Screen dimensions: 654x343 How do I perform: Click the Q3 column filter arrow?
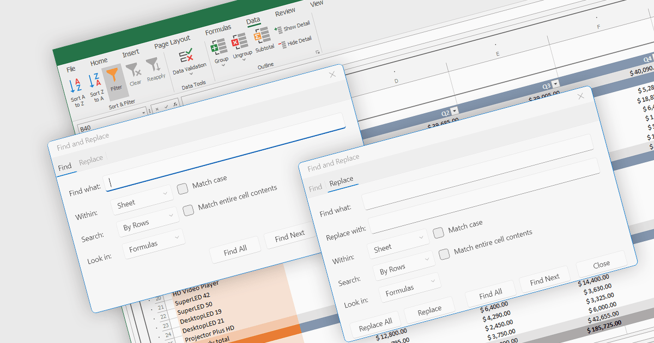tap(555, 84)
